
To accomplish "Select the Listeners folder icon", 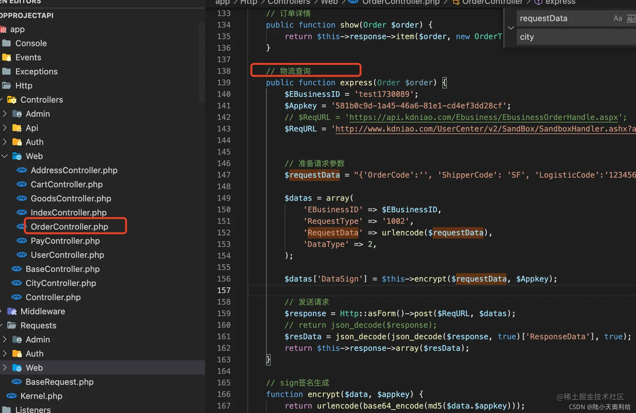I will click(6, 410).
